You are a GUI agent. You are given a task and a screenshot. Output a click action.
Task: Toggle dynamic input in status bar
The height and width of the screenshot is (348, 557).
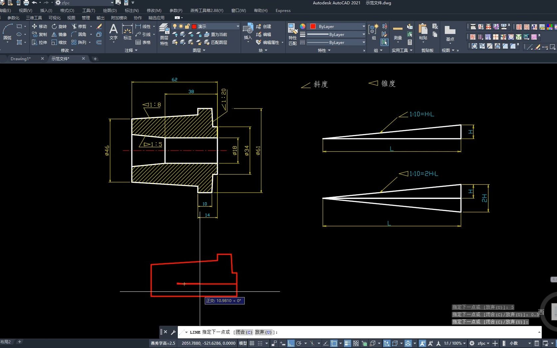pos(283,343)
